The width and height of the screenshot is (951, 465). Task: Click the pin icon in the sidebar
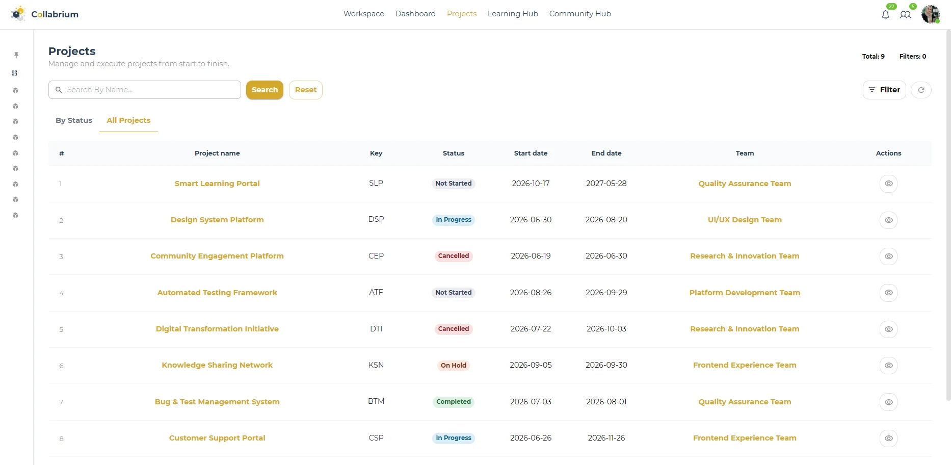[x=16, y=55]
